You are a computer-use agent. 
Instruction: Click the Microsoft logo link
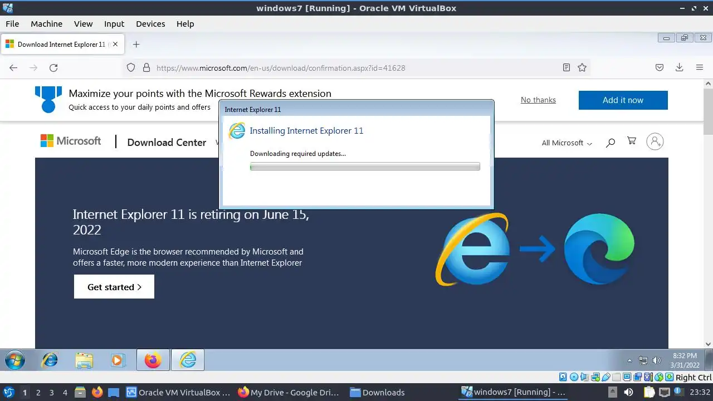pos(71,141)
